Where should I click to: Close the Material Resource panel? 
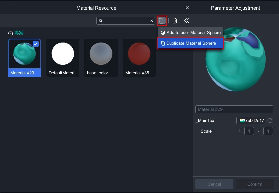pyautogui.click(x=187, y=8)
